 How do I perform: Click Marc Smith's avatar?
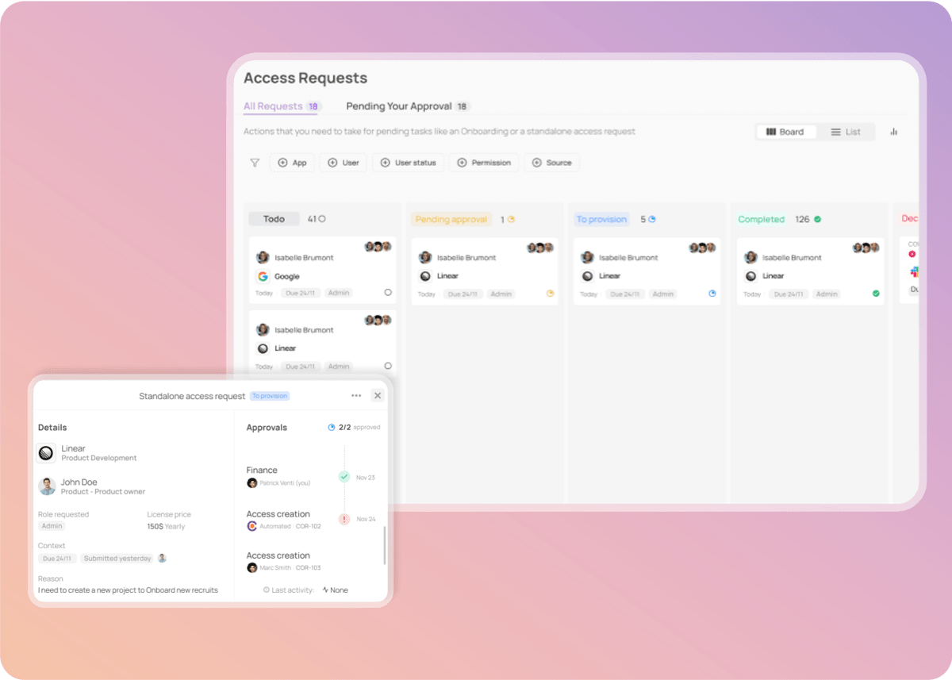tap(252, 568)
